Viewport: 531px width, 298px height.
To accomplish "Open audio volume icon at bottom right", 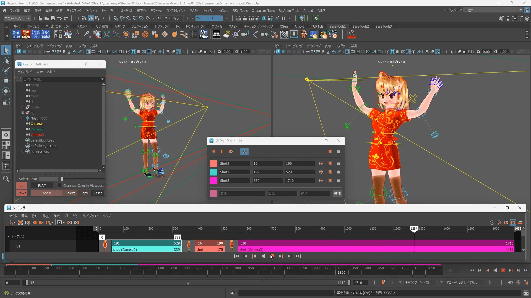I will click(510, 283).
